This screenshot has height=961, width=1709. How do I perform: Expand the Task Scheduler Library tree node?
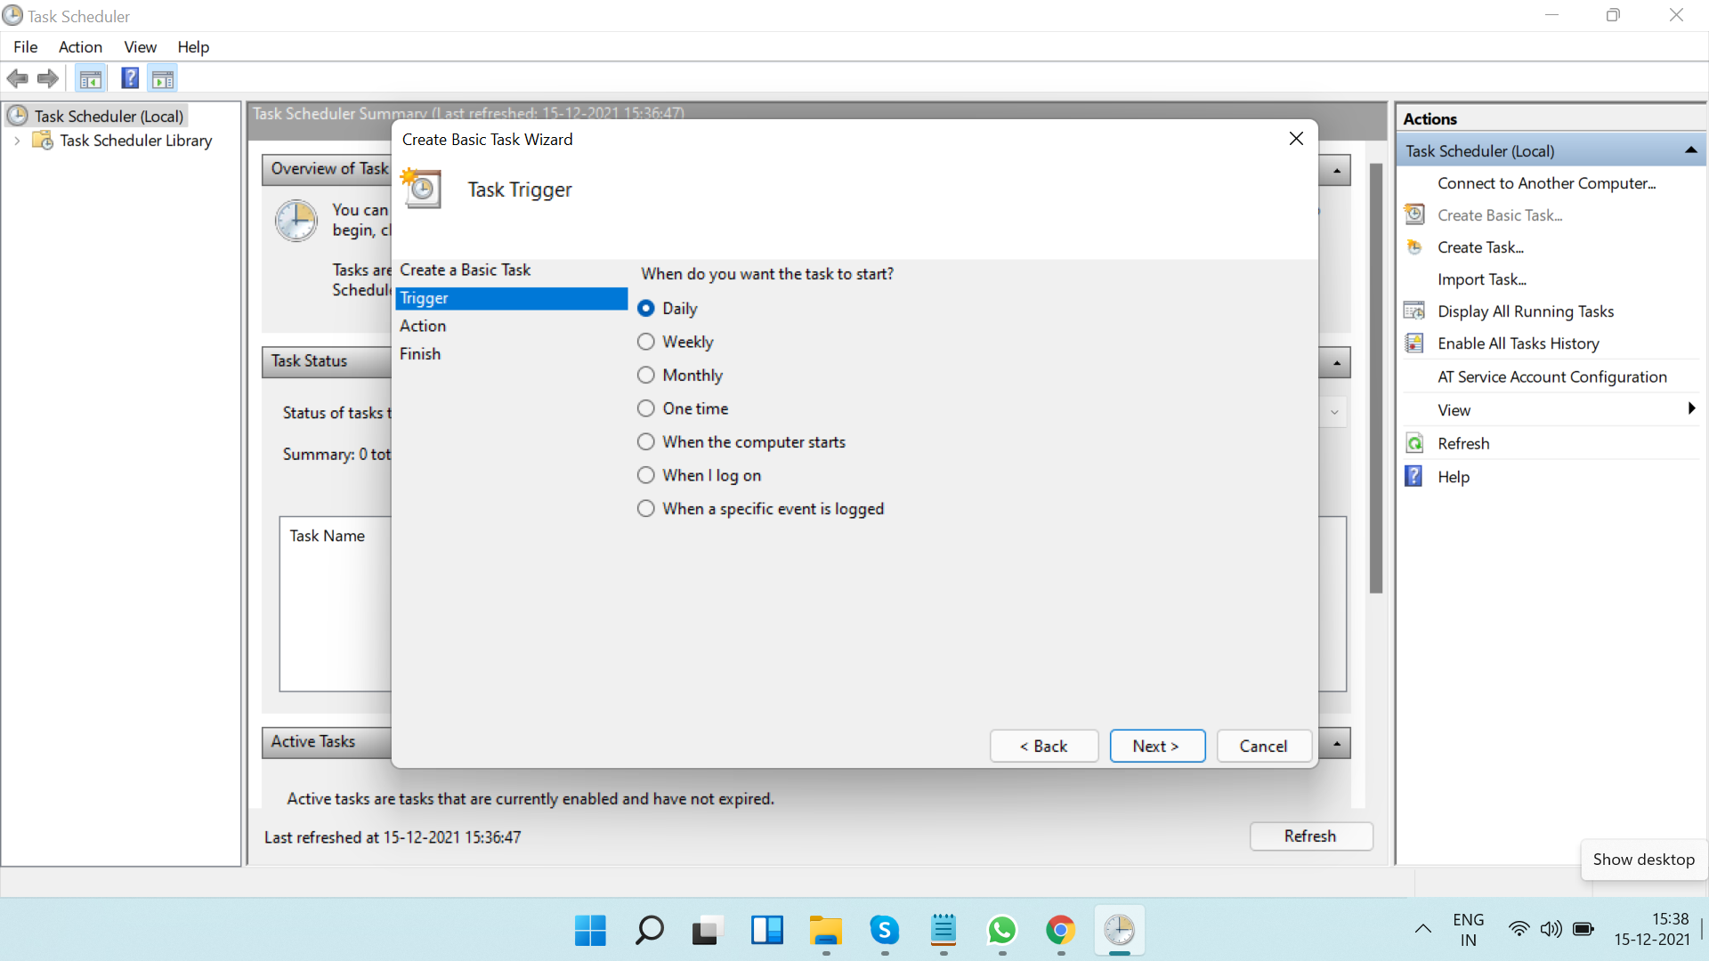17,141
